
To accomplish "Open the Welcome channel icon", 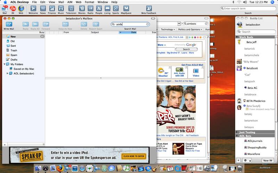I will 33,9.
